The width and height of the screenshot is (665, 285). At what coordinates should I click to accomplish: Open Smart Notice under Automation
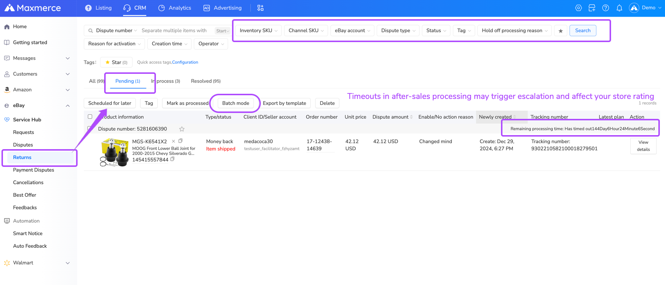pyautogui.click(x=28, y=233)
